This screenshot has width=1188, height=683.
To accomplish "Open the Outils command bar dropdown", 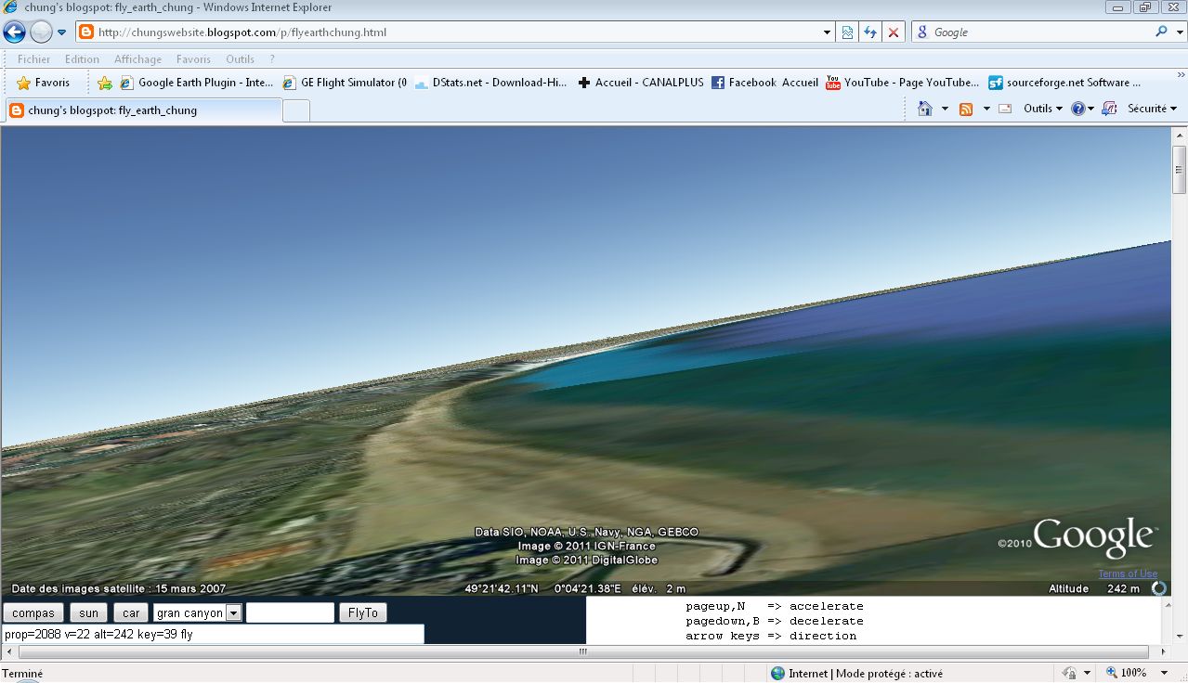I will click(1043, 109).
